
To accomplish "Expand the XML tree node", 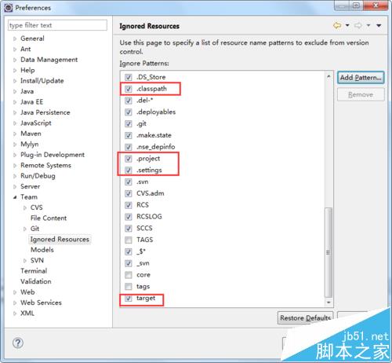I will click(x=15, y=313).
